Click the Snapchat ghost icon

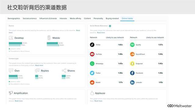coord(132,64)
